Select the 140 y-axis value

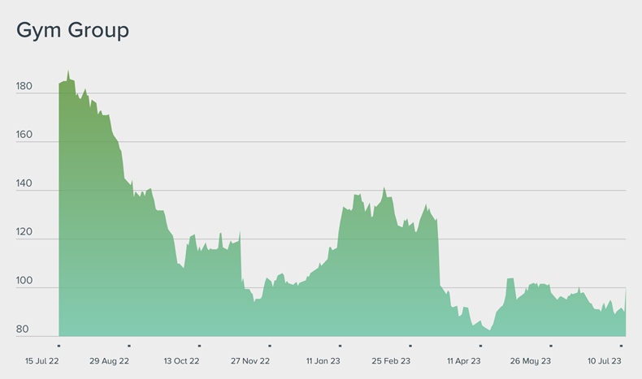click(24, 183)
